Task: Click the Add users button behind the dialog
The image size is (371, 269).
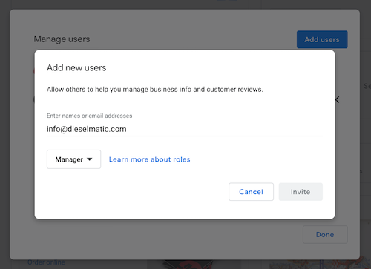Action: click(x=322, y=39)
